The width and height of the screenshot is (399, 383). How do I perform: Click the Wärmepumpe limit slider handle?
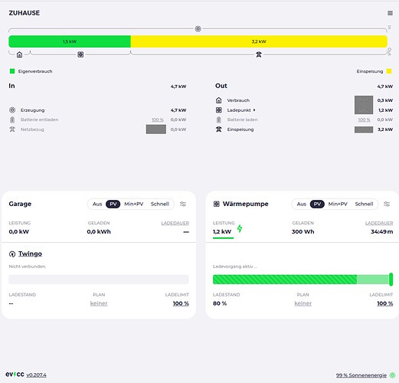(x=391, y=280)
